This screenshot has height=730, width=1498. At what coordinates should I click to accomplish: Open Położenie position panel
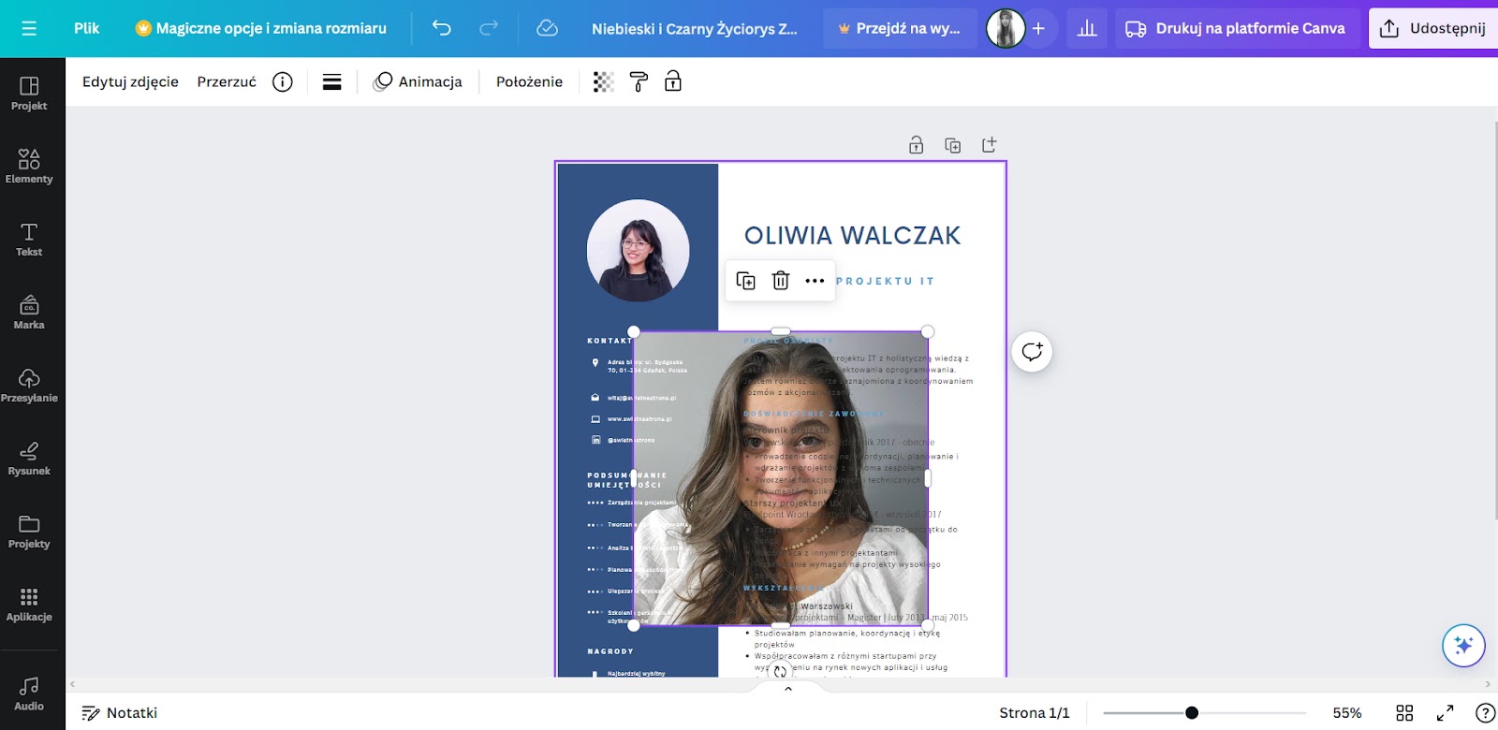(x=529, y=81)
